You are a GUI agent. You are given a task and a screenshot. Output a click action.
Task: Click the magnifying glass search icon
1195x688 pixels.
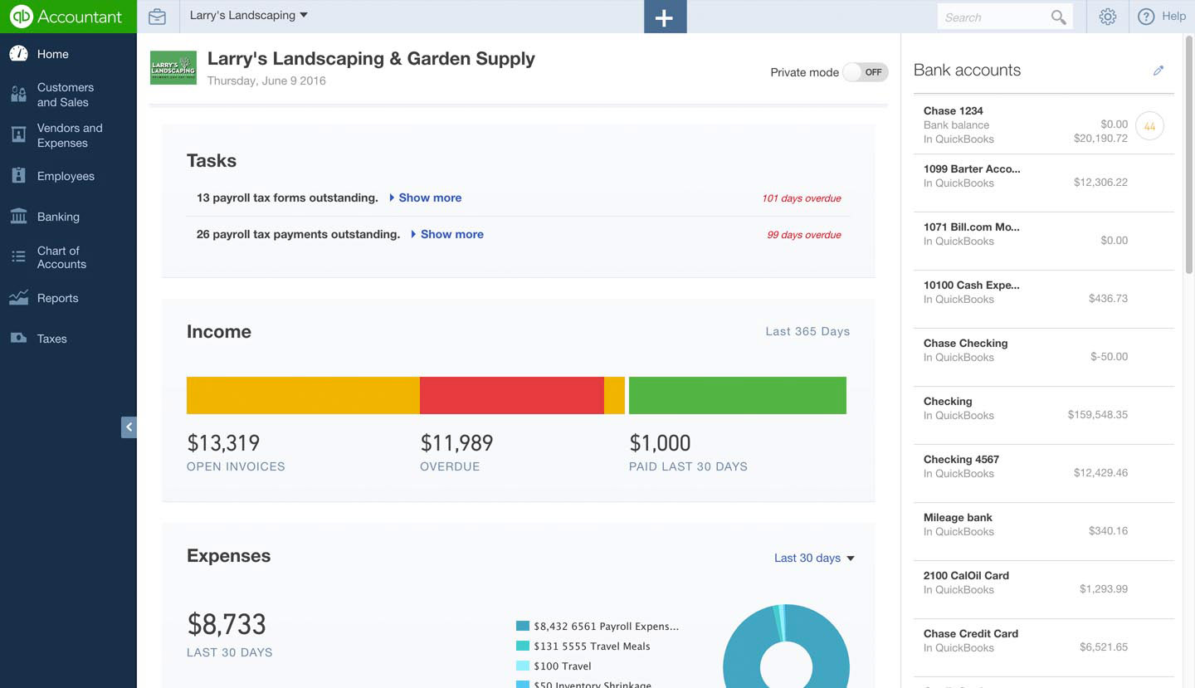pos(1058,17)
